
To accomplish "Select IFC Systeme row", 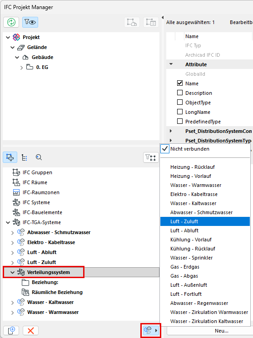I will click(x=81, y=202).
